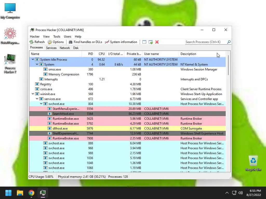Click the smss.exe process icon

[45, 69]
